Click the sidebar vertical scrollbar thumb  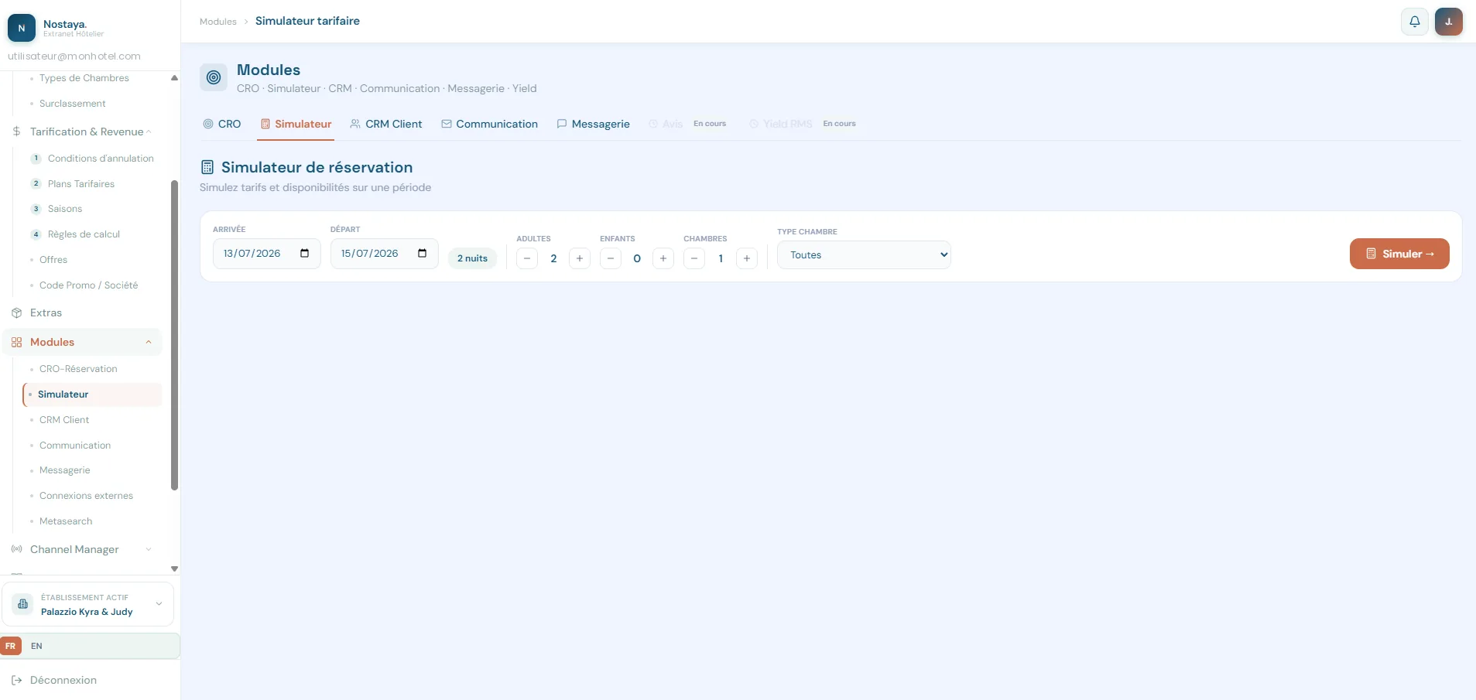[x=174, y=335]
